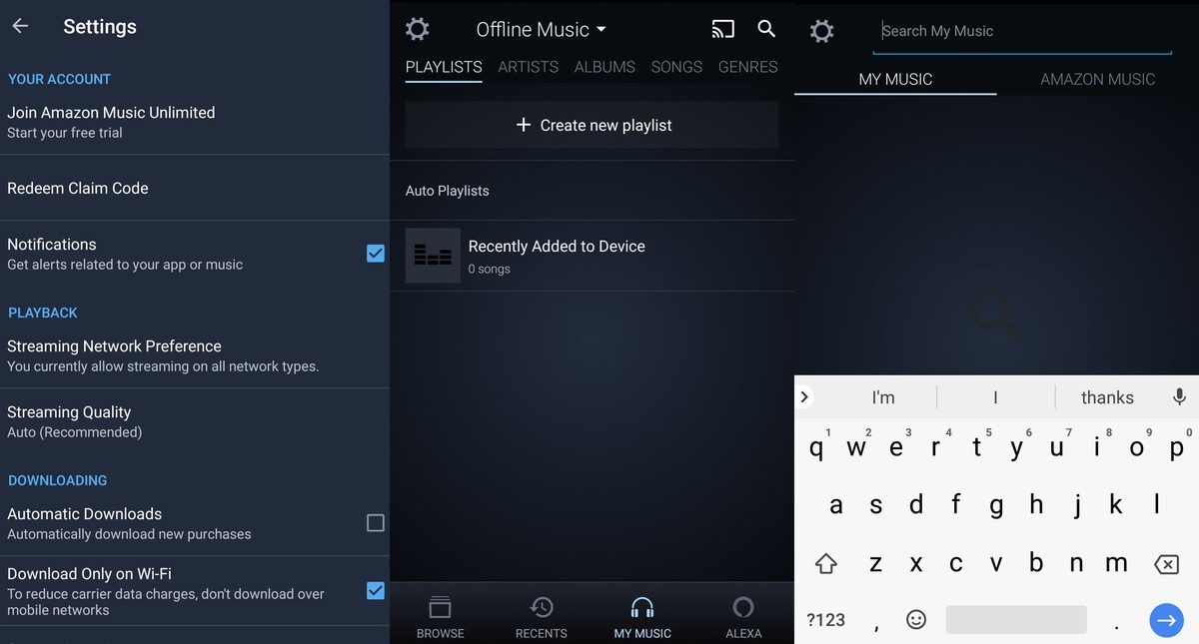
Task: Open Streaming Quality setting
Action: 195,421
